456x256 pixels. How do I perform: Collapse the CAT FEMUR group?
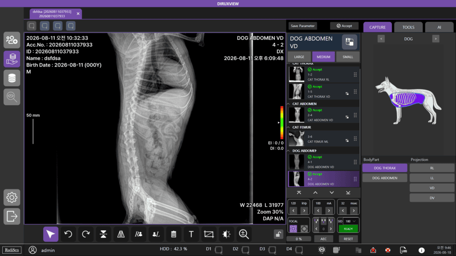point(289,127)
